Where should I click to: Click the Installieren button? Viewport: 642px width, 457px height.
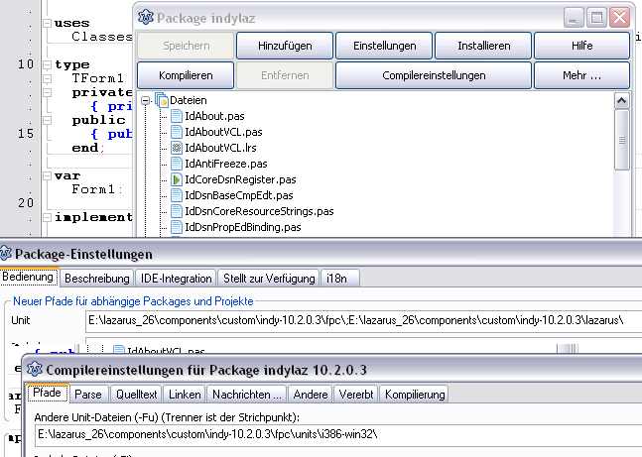click(x=483, y=46)
